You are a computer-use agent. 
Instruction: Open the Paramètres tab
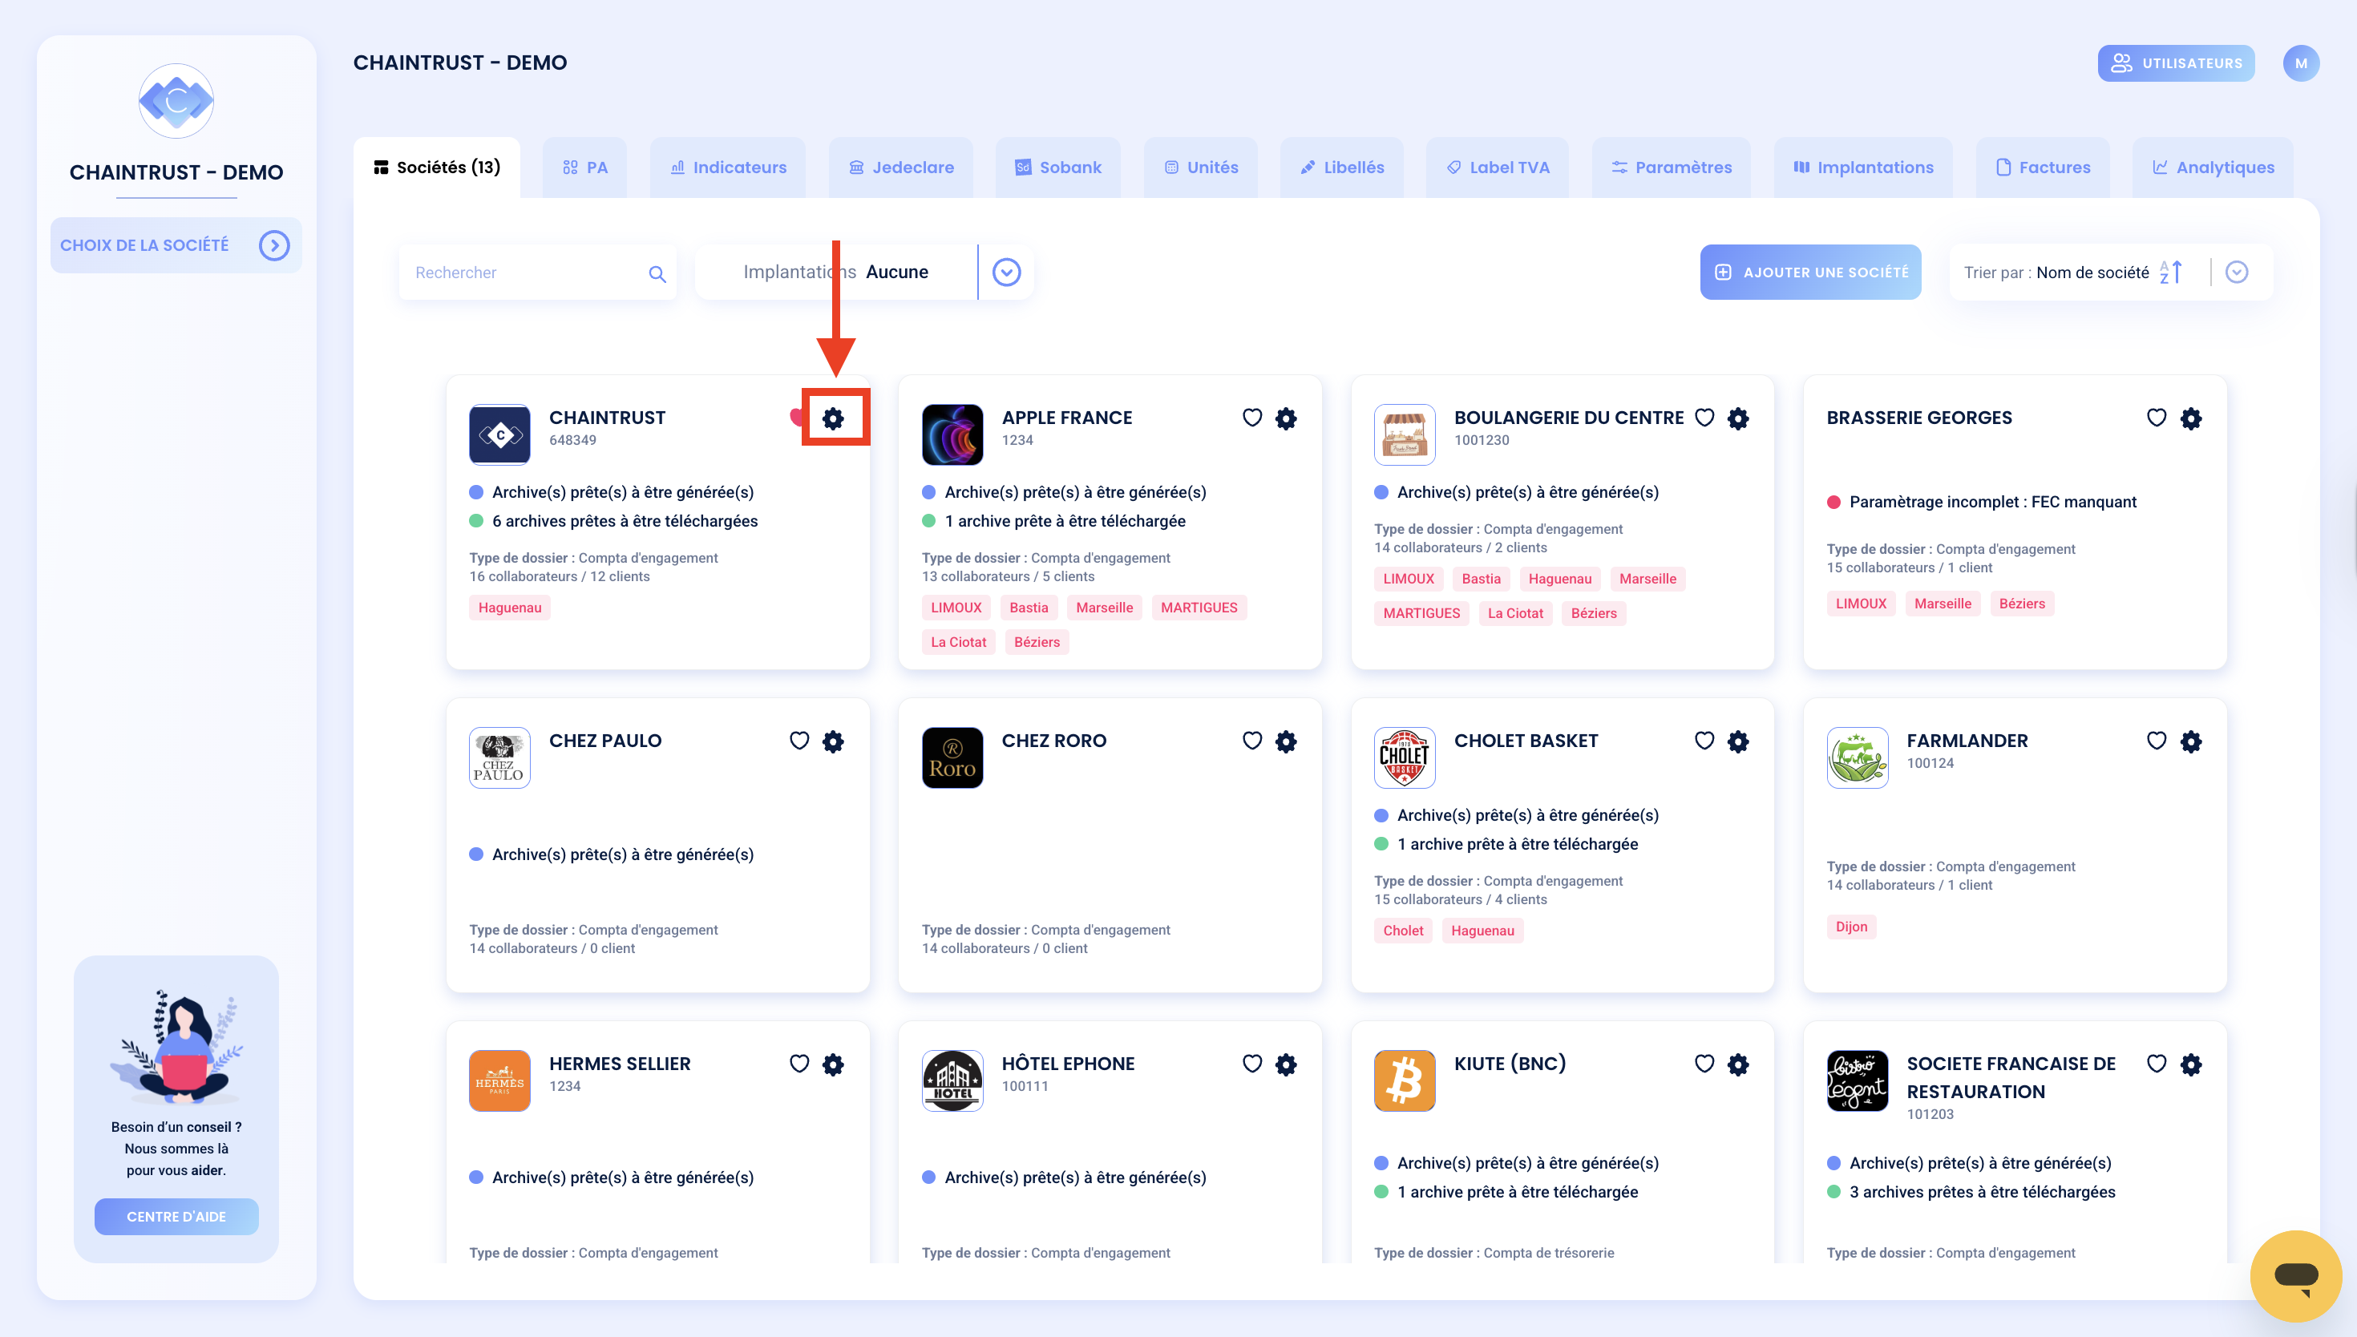1671,167
